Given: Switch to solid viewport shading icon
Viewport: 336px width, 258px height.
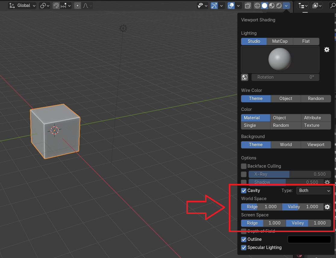Looking at the screenshot, I should pyautogui.click(x=264, y=6).
